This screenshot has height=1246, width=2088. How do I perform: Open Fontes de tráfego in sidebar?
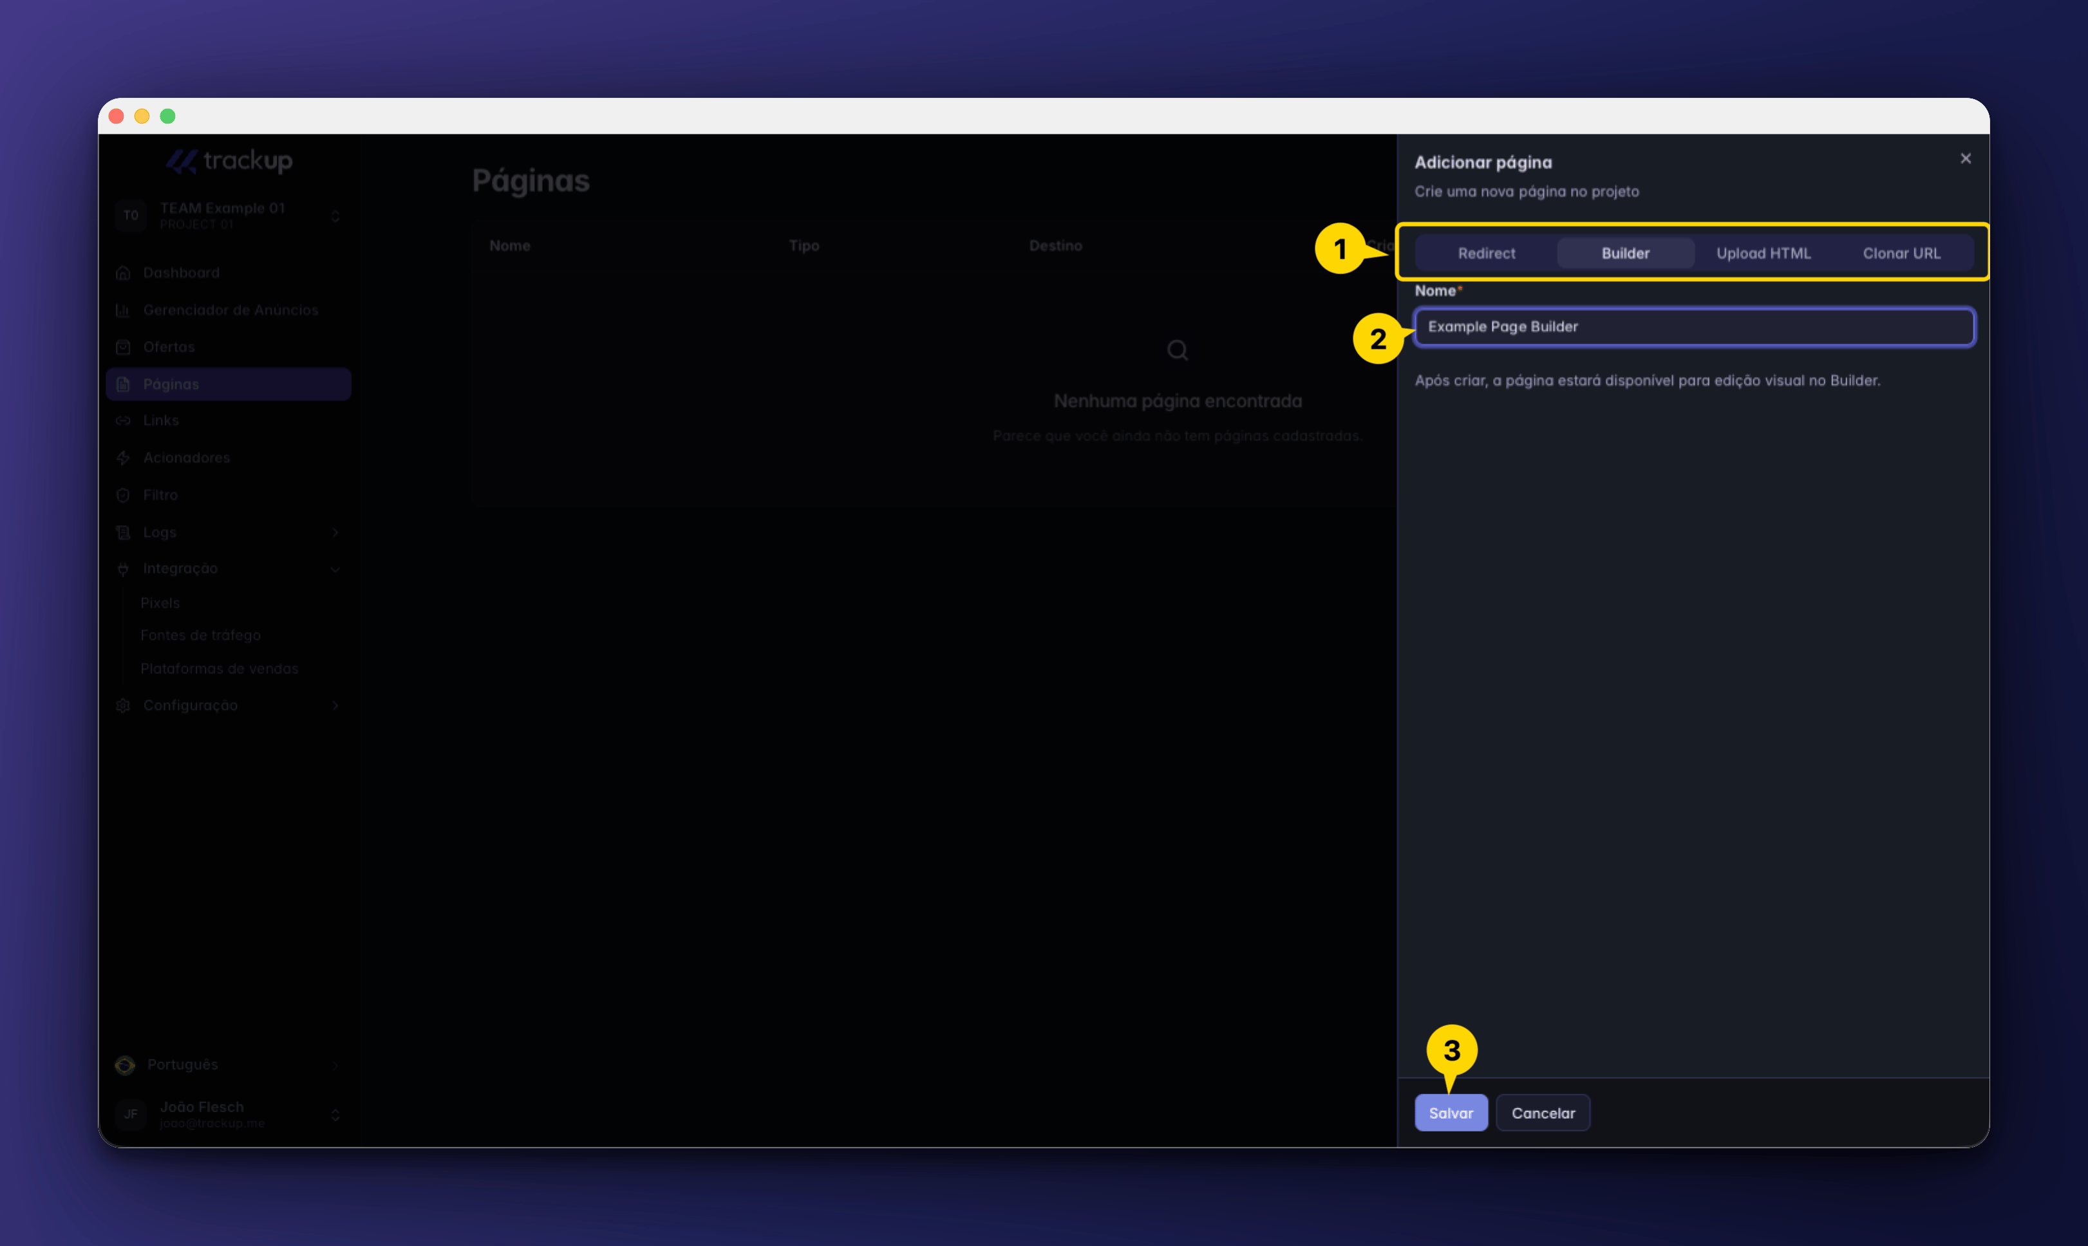click(201, 636)
